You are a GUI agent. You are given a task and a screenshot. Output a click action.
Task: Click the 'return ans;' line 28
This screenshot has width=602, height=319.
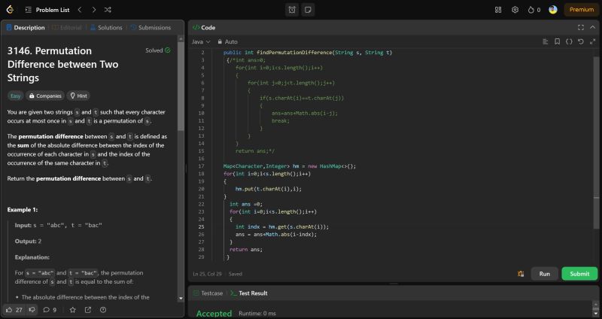[246, 250]
